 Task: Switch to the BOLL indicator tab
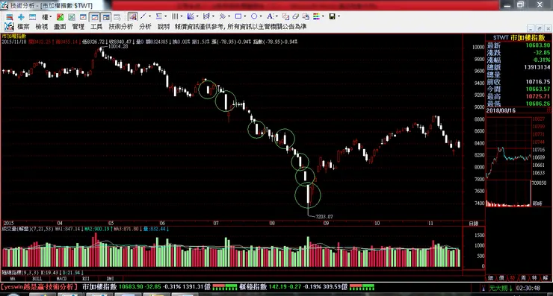37,278
